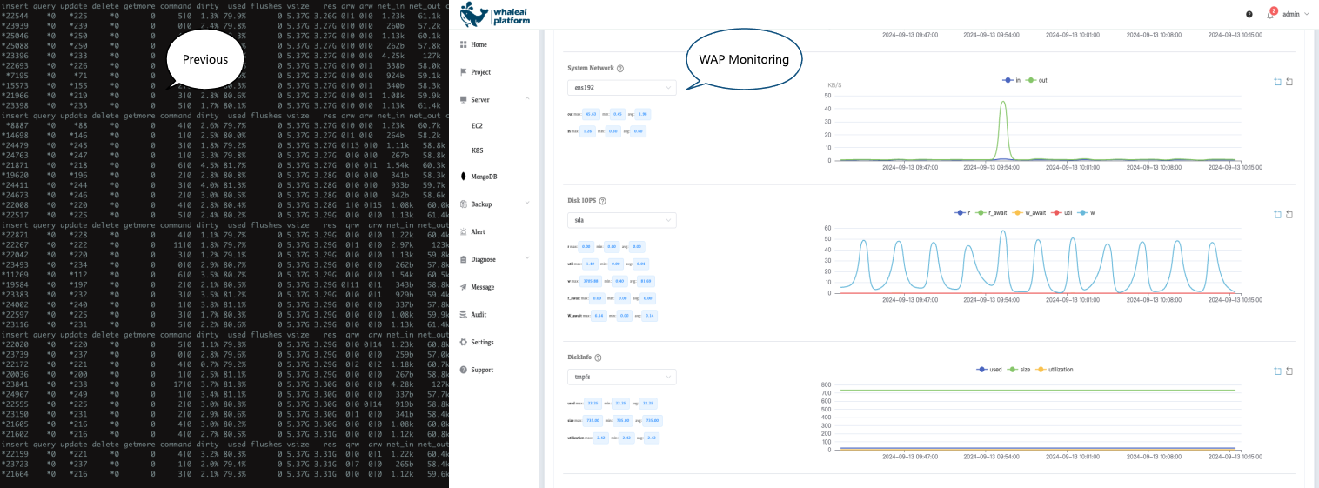Toggle the 'out' series in network legend
This screenshot has height=488, width=1319.
pyautogui.click(x=1036, y=80)
